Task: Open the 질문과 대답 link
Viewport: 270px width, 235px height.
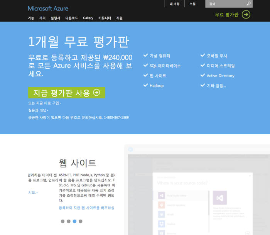Action: click(x=38, y=110)
